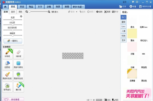Switch to the 美容 tab
Image resolution: width=153 pixels, height=101 pixels.
(22, 7)
